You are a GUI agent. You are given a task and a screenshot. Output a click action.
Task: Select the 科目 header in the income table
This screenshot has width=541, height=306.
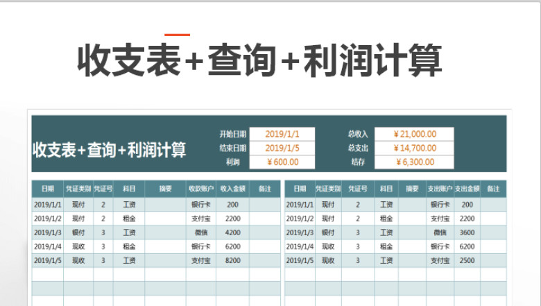(129, 189)
